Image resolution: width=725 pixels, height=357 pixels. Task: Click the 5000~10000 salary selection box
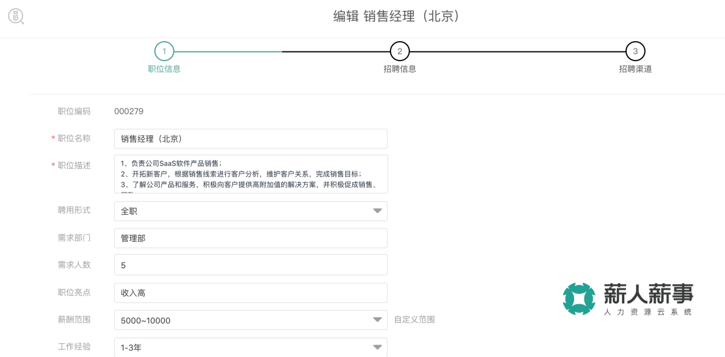pyautogui.click(x=240, y=320)
